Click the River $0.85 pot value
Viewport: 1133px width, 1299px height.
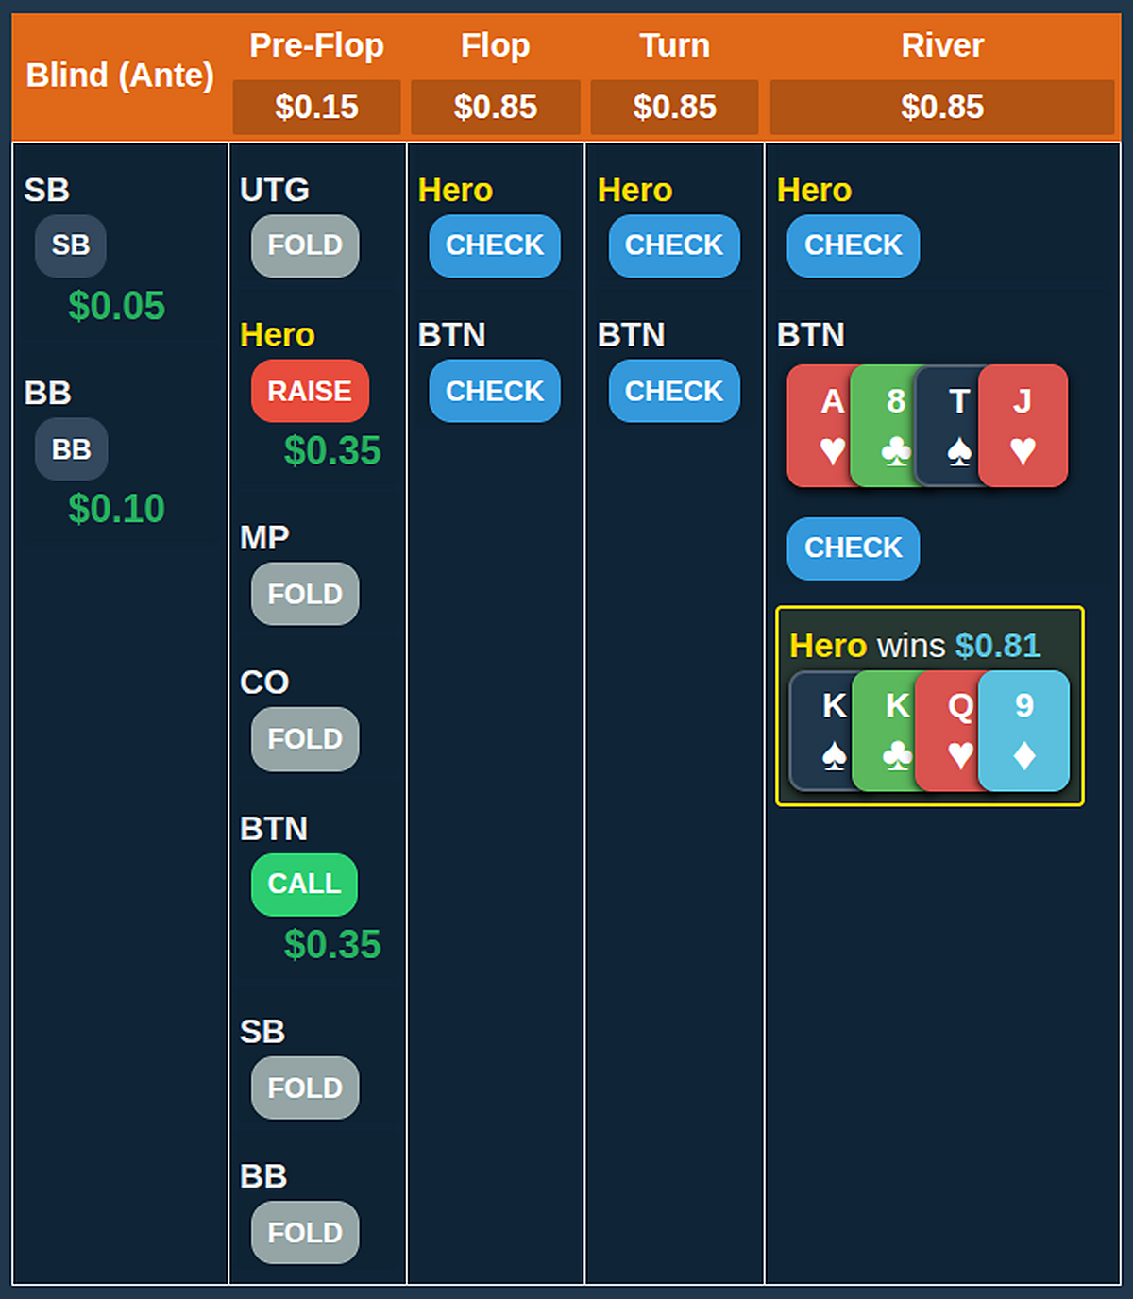click(942, 107)
